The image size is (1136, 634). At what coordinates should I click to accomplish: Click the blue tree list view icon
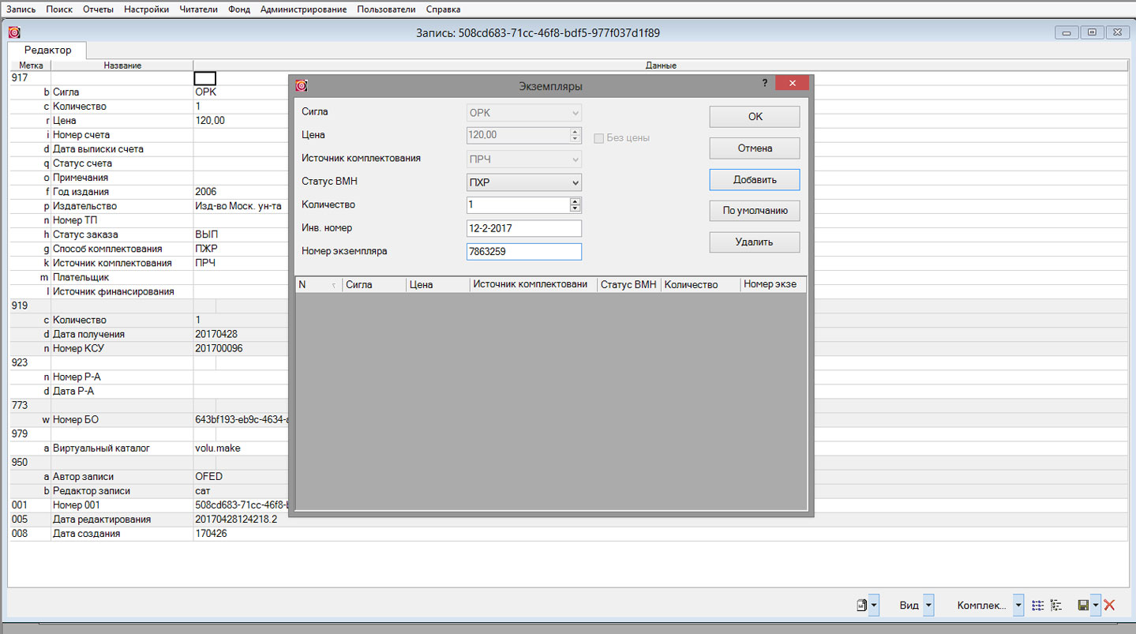pos(1038,606)
